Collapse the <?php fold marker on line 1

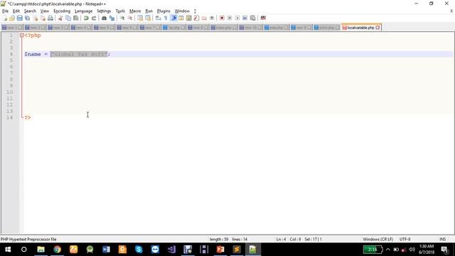[x=22, y=36]
